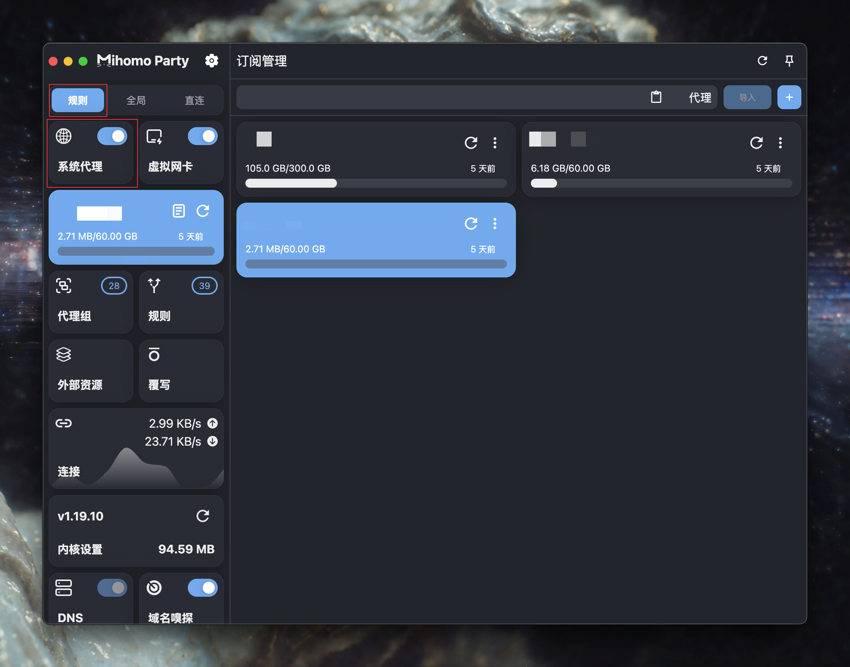This screenshot has height=667, width=850.
Task: Open the 105.0 GB subscription's three-dot menu
Action: click(x=495, y=142)
